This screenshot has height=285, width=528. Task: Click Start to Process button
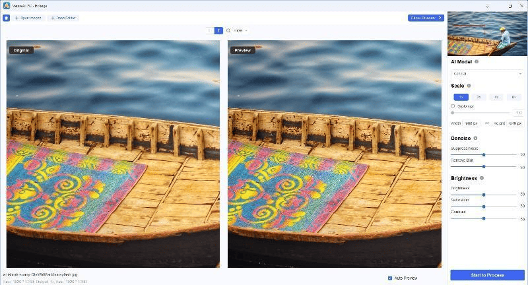[x=487, y=275]
